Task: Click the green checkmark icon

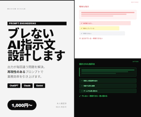Action: 80,96
